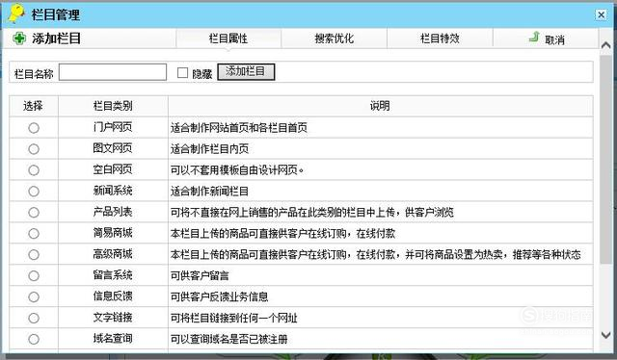617x360 pixels.
Task: Click description 适合制作栏目内页
Action: click(x=209, y=149)
